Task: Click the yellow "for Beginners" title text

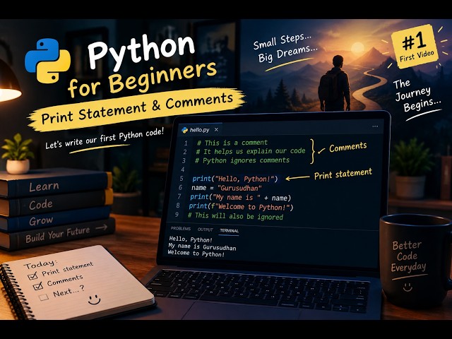Action: pyautogui.click(x=143, y=78)
